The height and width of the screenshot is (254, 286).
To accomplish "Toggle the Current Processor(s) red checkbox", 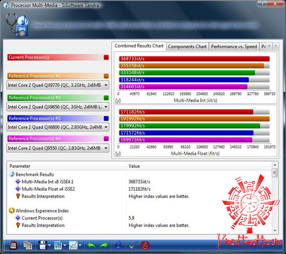I will tap(106, 57).
